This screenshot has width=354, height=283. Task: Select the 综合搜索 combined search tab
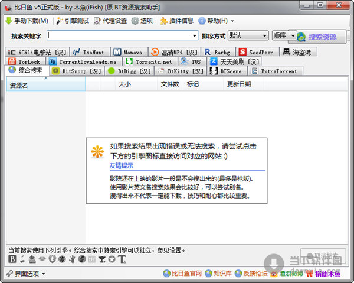coord(27,70)
